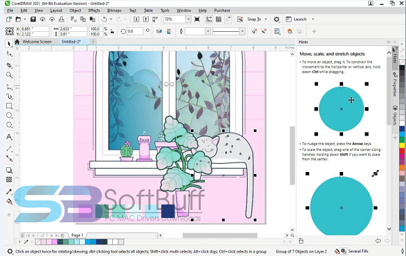Add a new document tab with plus

(x=93, y=41)
